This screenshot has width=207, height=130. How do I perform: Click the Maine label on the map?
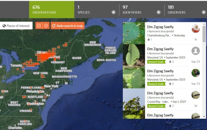point(77,58)
